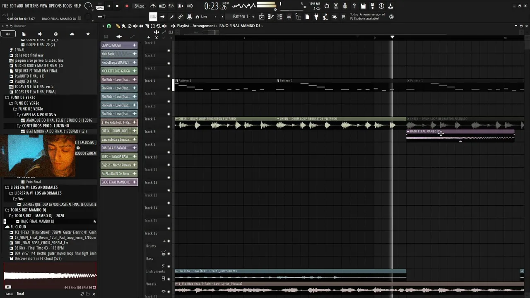This screenshot has height=298, width=530.
Task: Open the browser favorites star tab
Action: pos(88,34)
